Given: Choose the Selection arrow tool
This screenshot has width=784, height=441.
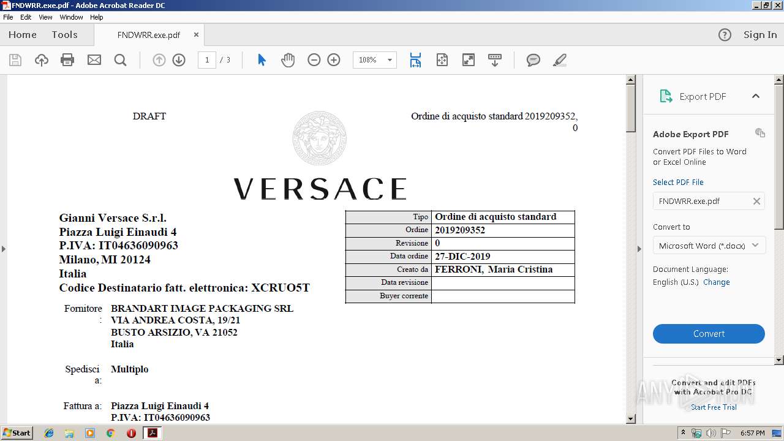Looking at the screenshot, I should [x=262, y=60].
